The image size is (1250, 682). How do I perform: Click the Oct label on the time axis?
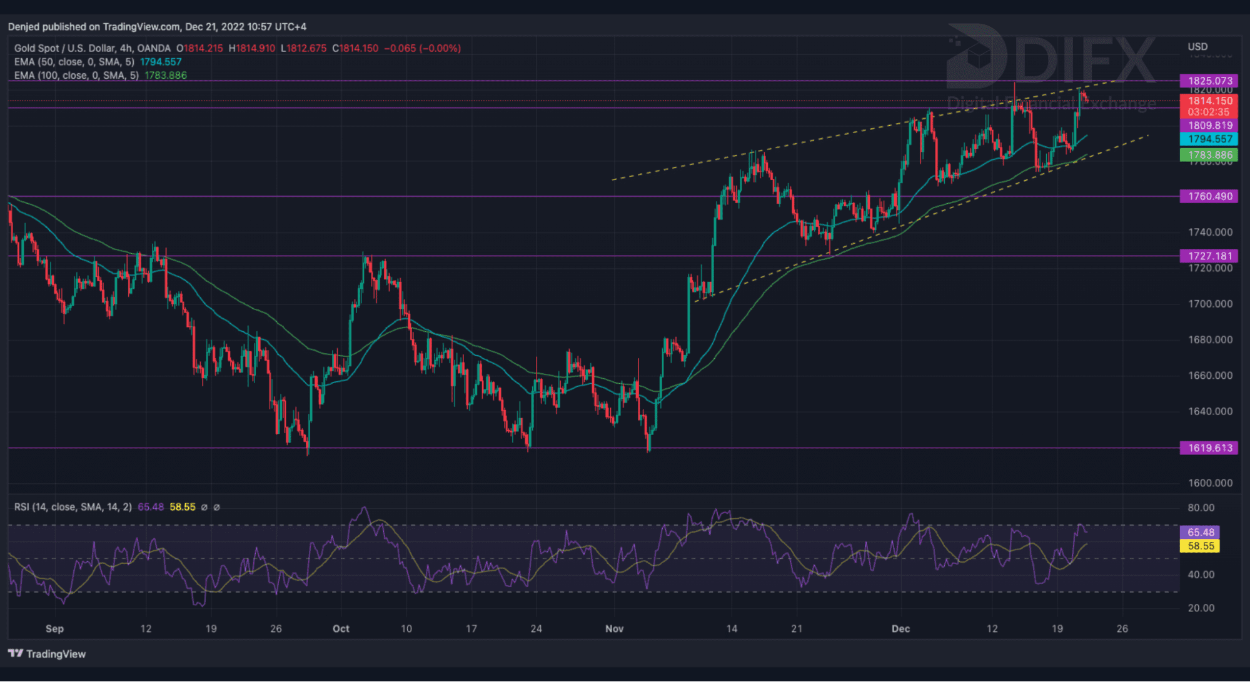341,628
